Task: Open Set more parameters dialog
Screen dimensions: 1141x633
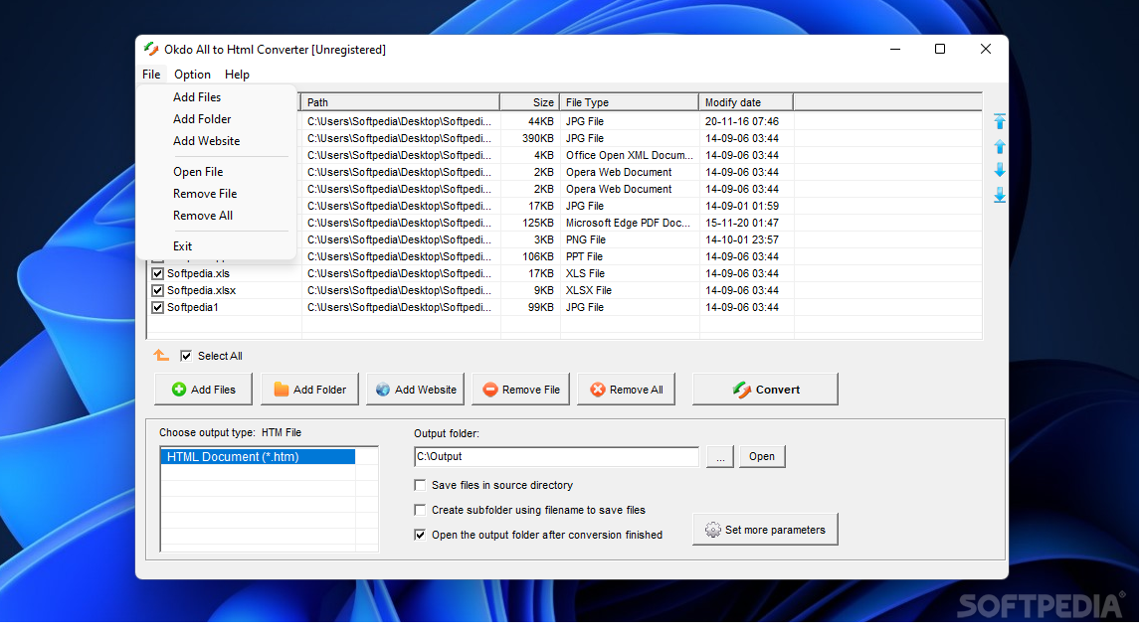Action: tap(766, 530)
